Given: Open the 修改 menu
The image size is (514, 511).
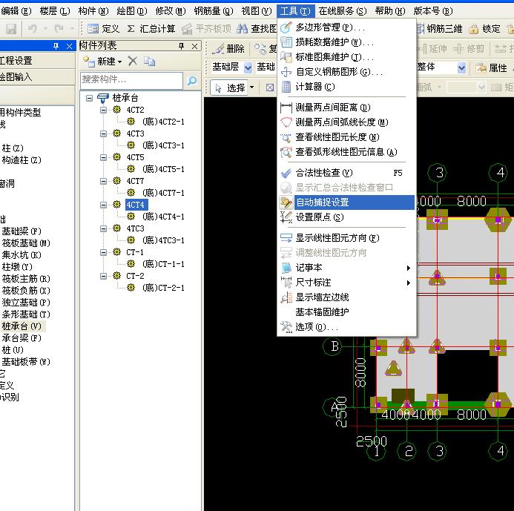Looking at the screenshot, I should point(171,11).
